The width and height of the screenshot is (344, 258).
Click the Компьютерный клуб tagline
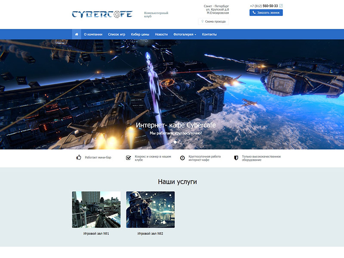(x=156, y=15)
